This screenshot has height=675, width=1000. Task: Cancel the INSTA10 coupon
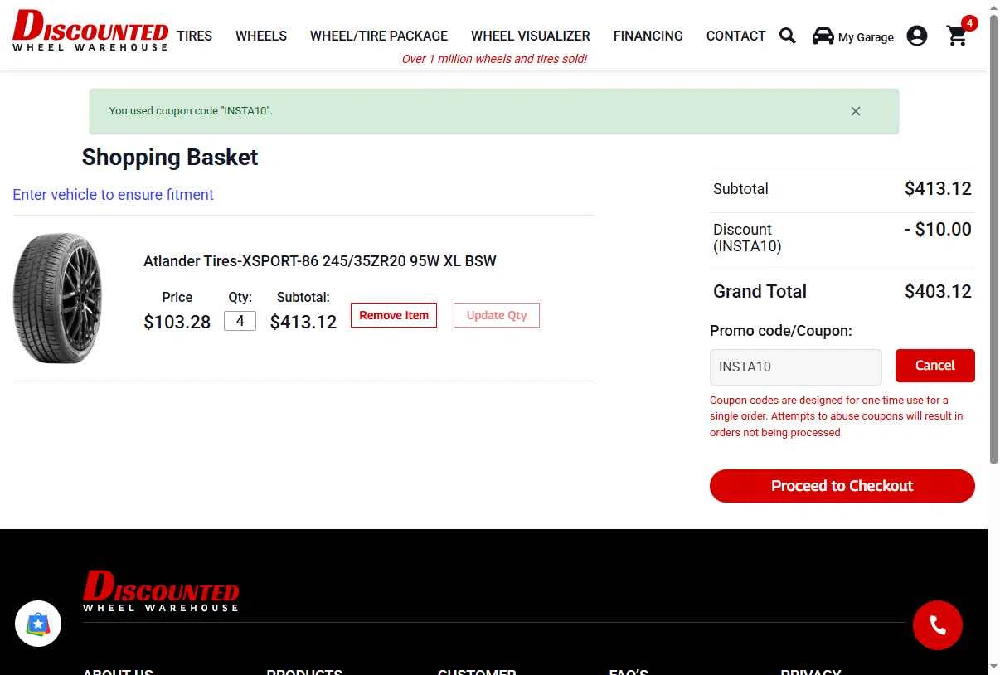935,366
